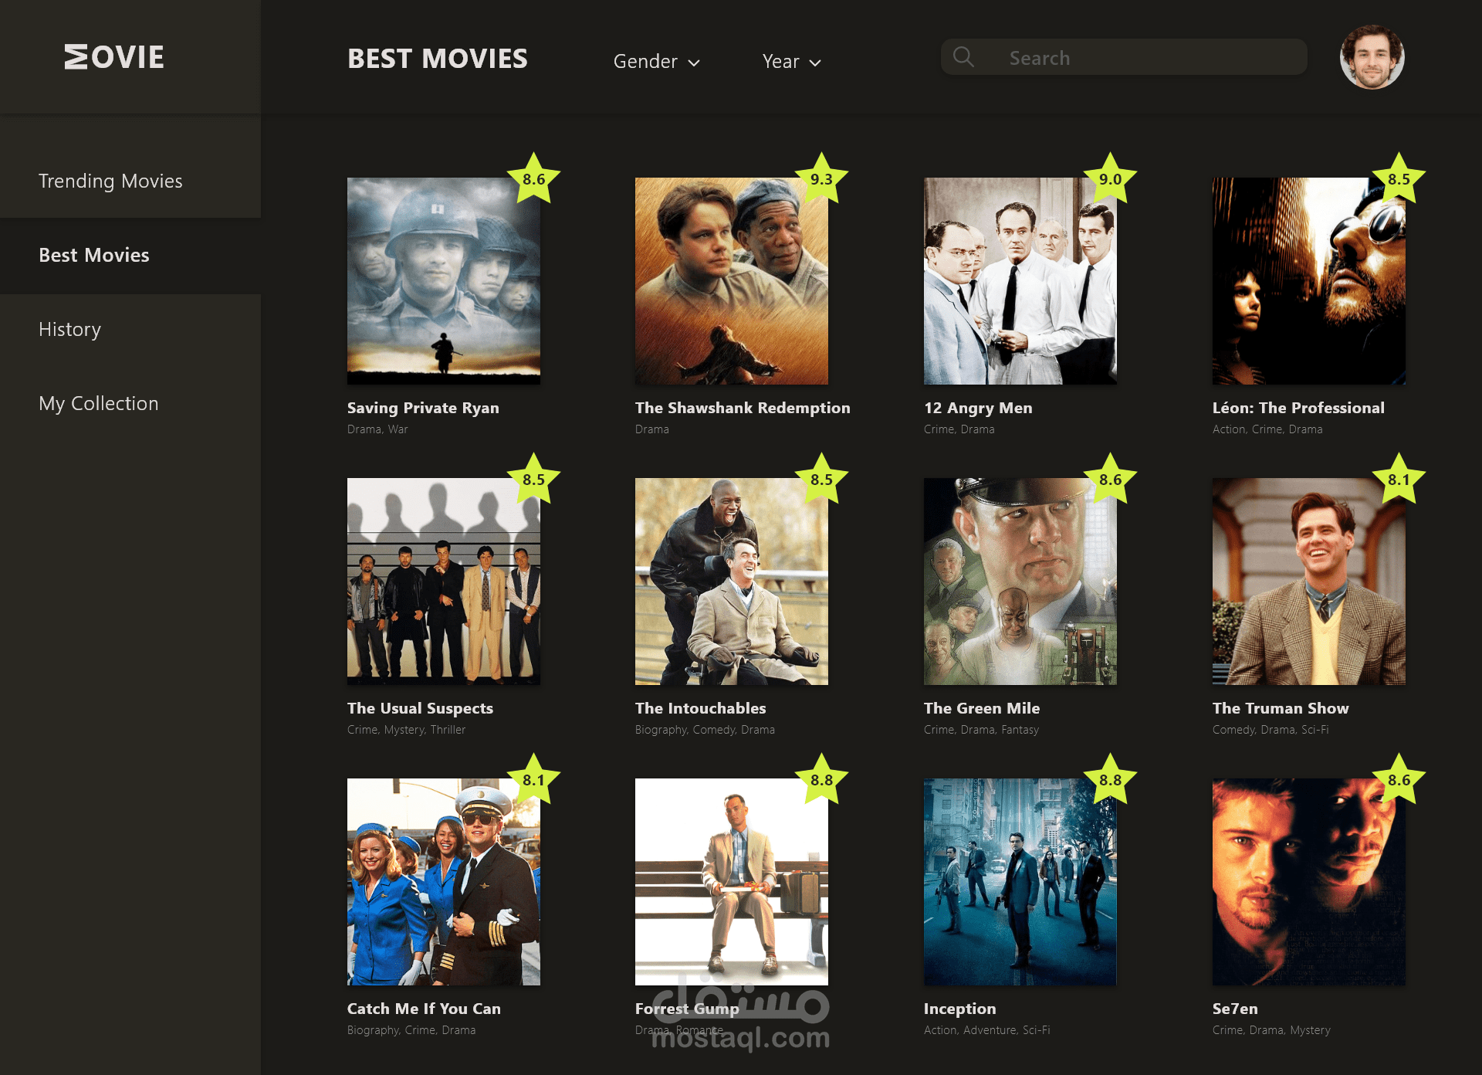Screen dimensions: 1482x1075
Task: Click 'Crime, Mystery, Thriller' genre text
Action: [x=407, y=730]
